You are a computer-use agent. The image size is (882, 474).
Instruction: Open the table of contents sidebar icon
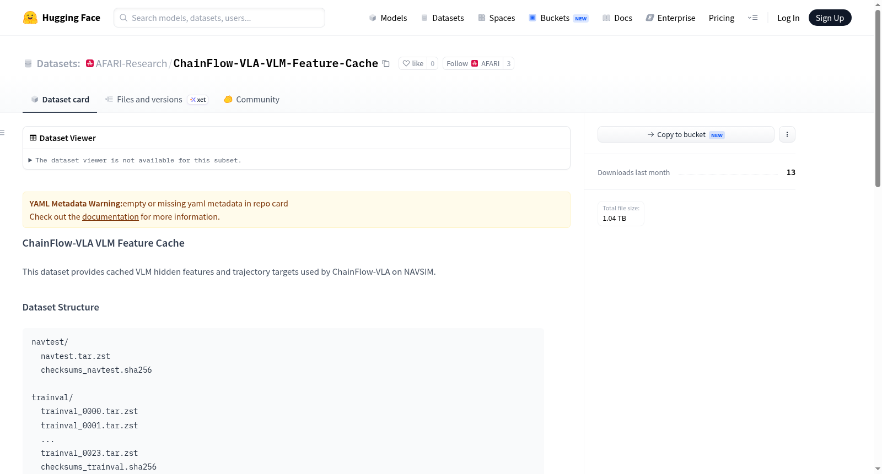(2, 133)
